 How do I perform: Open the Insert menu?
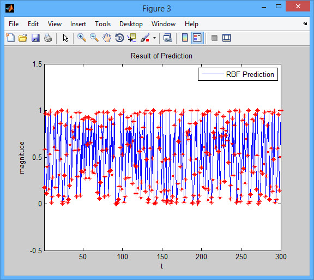(x=78, y=24)
